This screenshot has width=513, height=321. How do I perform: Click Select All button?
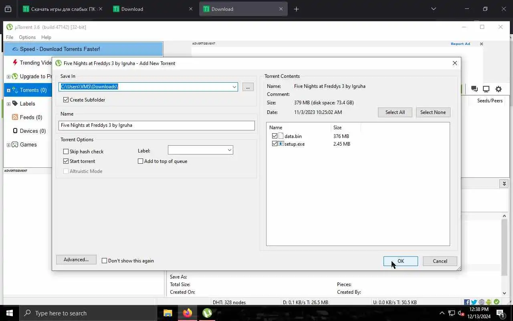(395, 112)
